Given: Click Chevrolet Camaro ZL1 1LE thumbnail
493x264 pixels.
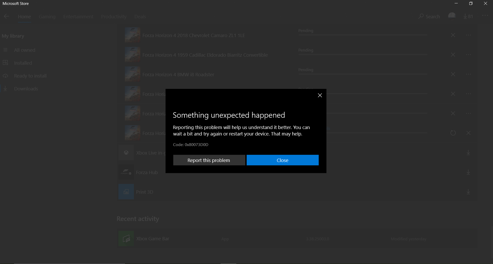Looking at the screenshot, I should point(133,35).
